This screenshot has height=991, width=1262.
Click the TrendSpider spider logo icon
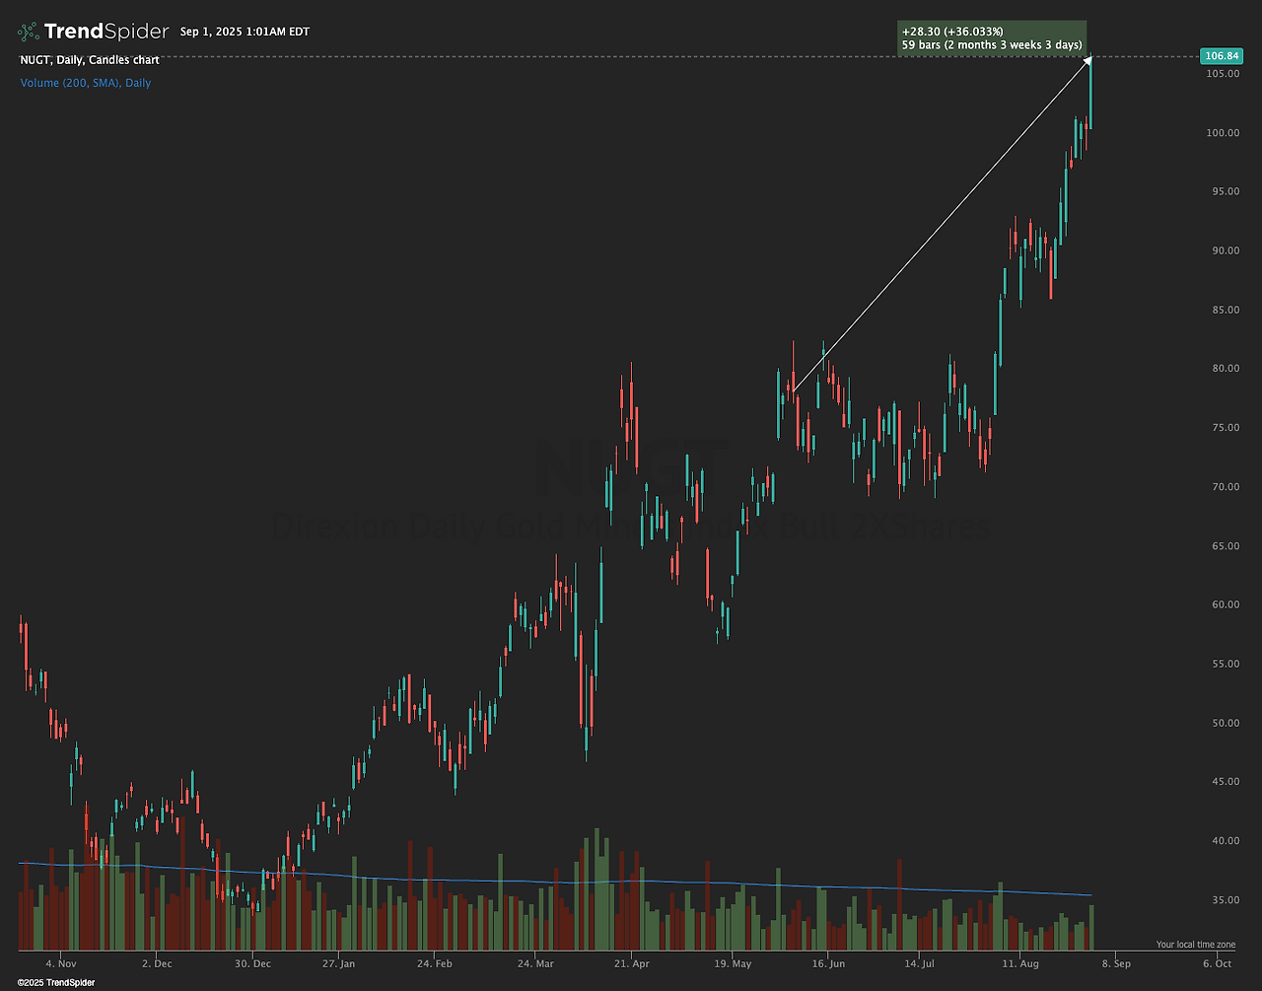point(30,32)
